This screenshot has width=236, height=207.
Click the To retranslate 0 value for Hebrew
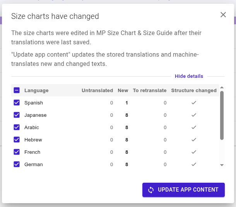(x=165, y=140)
